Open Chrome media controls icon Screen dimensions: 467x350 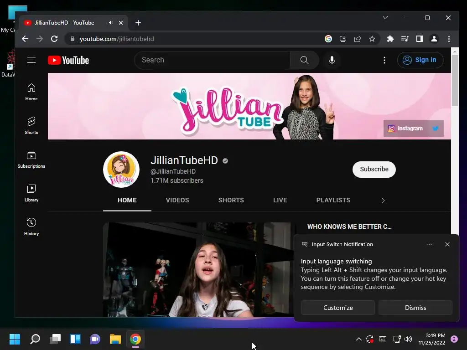point(405,39)
